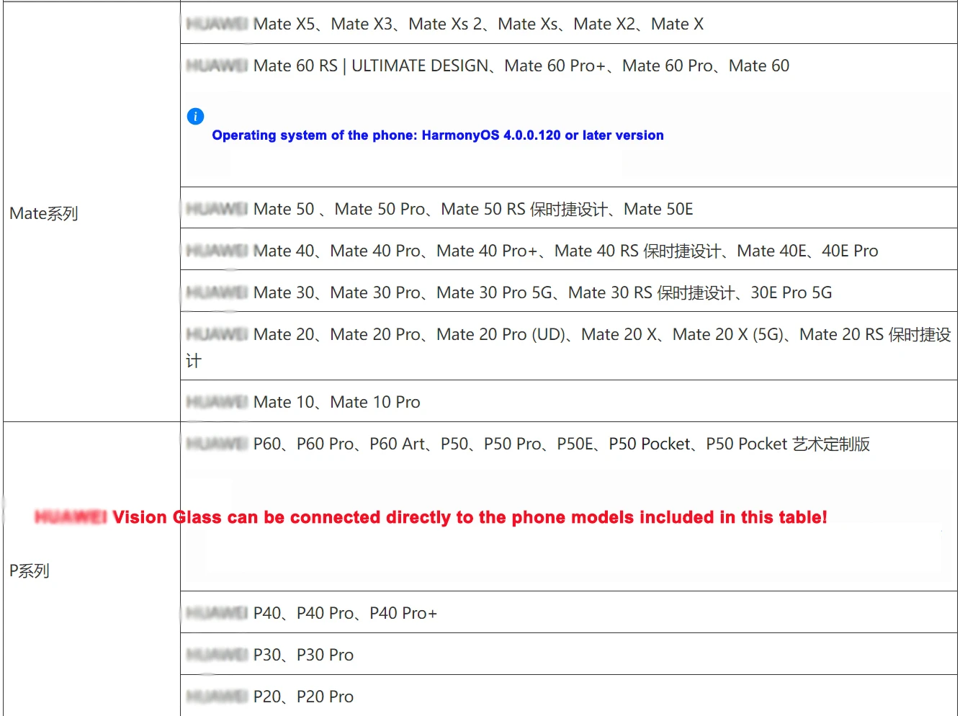Click the "30E Pro 5G" model name
Viewport: 960px width, 716px height.
(791, 292)
